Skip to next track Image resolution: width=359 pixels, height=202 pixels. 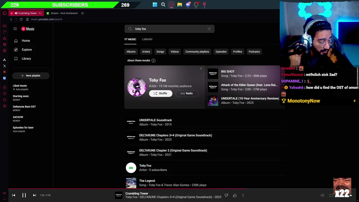(34, 195)
